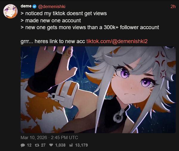Click the reply speech bubble icon

pyautogui.click(x=23, y=145)
